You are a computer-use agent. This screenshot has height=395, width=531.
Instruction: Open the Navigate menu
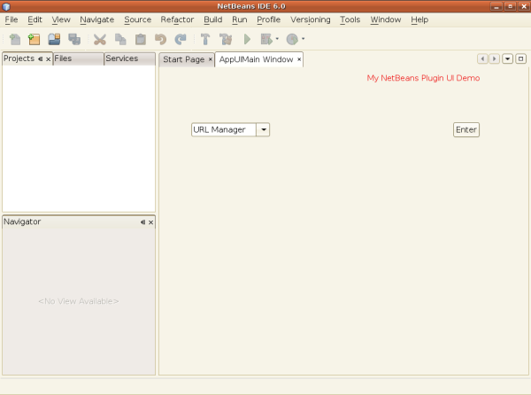click(x=96, y=19)
